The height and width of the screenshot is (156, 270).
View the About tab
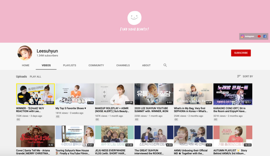[x=146, y=65]
